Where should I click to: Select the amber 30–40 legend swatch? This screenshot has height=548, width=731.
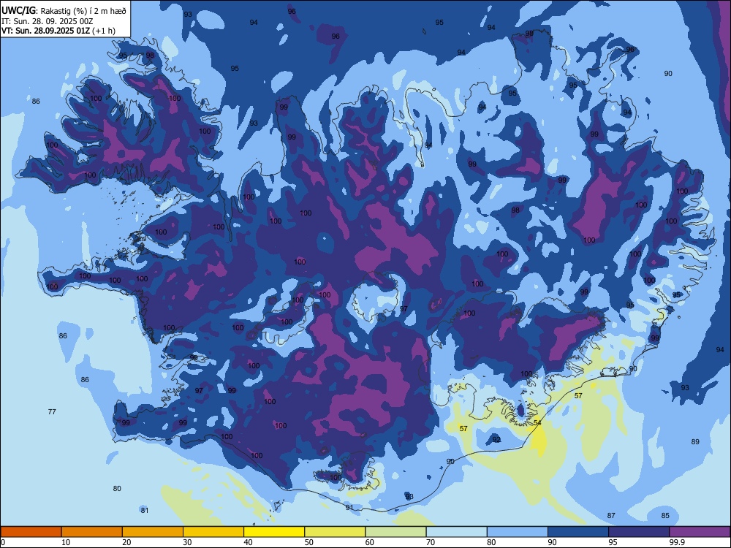[213, 532]
